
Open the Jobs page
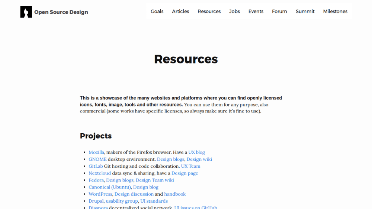(x=234, y=12)
